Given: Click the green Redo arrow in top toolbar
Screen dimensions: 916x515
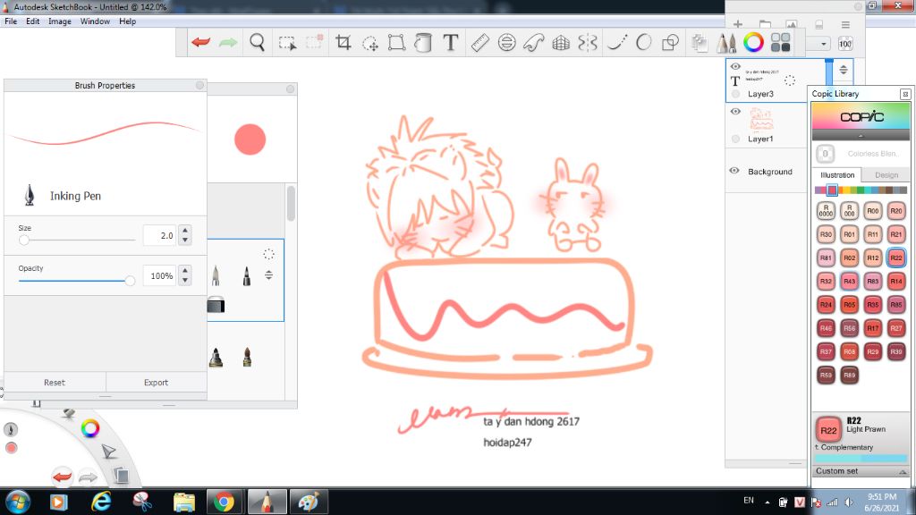Looking at the screenshot, I should click(x=228, y=42).
